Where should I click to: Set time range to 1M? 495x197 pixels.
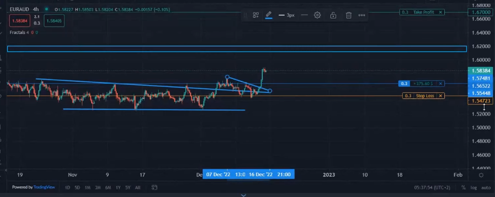pos(87,188)
